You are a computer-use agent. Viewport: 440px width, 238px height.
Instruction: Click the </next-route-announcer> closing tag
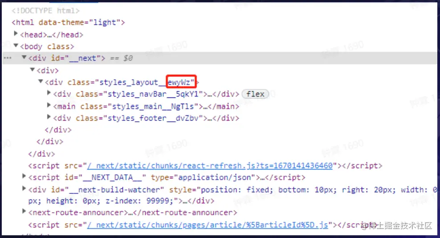[185, 213]
